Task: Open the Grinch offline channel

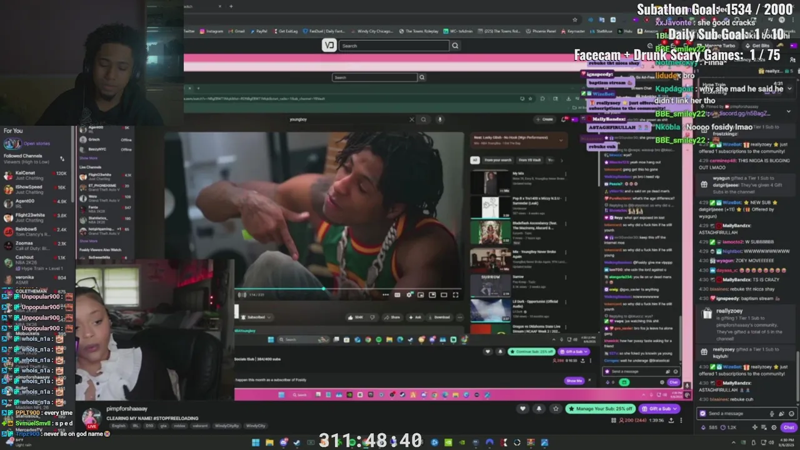Action: pos(105,139)
